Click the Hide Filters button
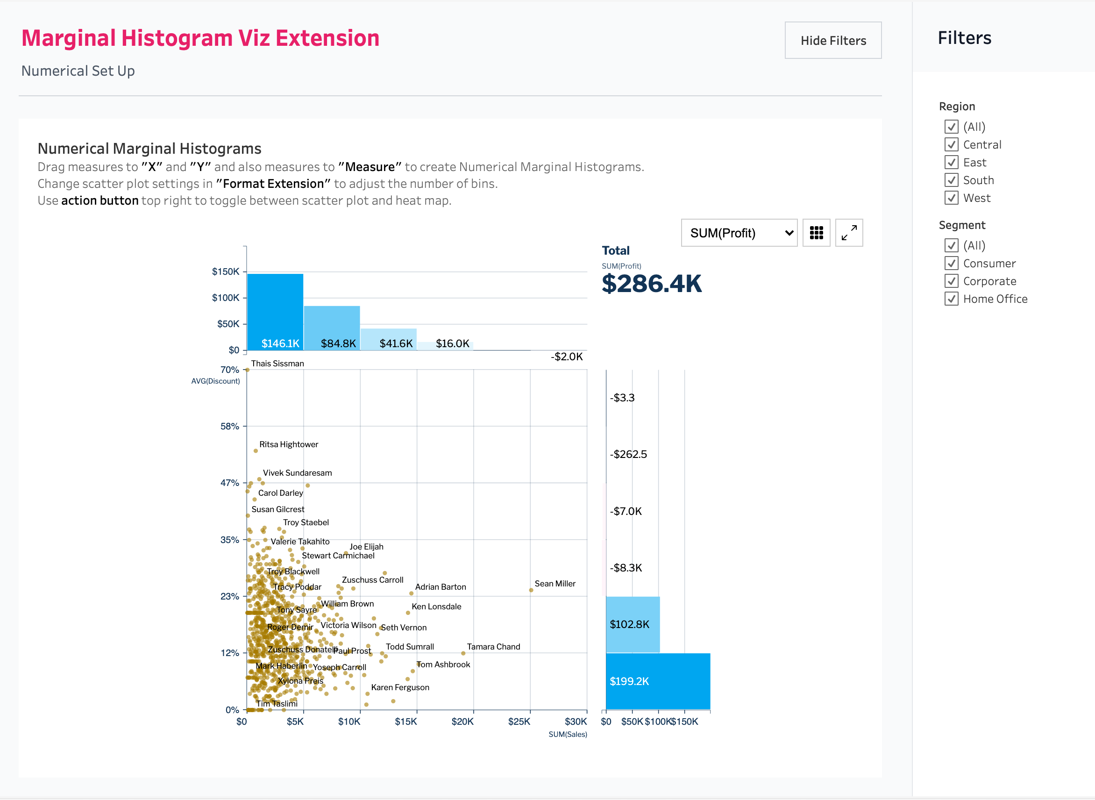The width and height of the screenshot is (1095, 800). point(832,40)
